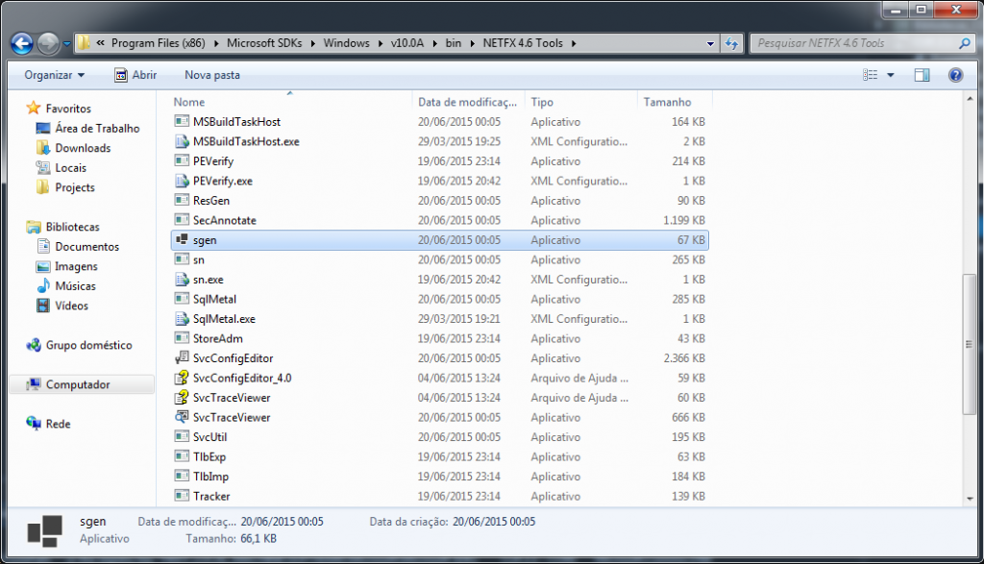Show the preview pane via its toolbar icon
Screen dimensions: 984x564
(923, 74)
